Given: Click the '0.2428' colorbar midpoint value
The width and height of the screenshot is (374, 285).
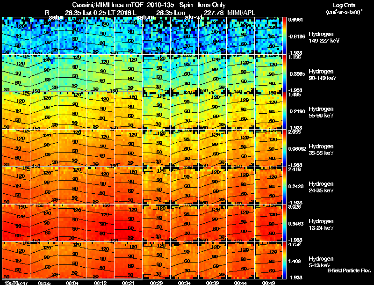Looking at the screenshot, I should pyautogui.click(x=296, y=186).
